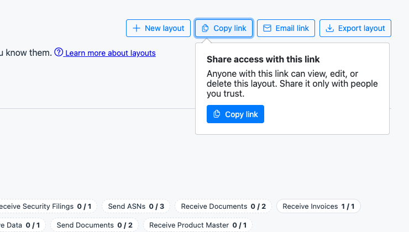
Task: Click the question mark help icon
Action: [59, 52]
